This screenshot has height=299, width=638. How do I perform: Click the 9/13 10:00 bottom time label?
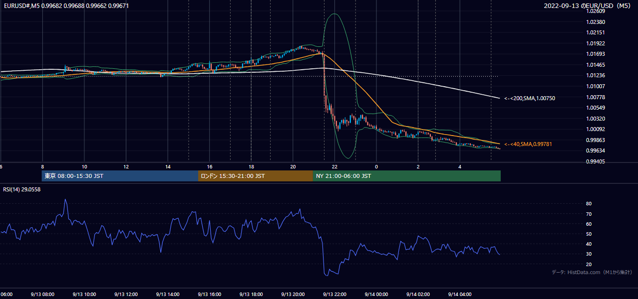[x=84, y=295]
